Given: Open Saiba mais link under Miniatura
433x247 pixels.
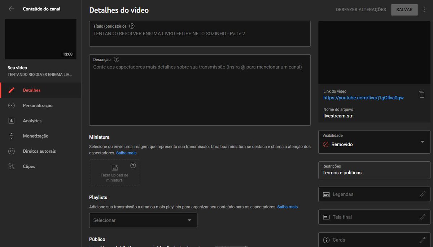Looking at the screenshot, I should click(x=126, y=153).
